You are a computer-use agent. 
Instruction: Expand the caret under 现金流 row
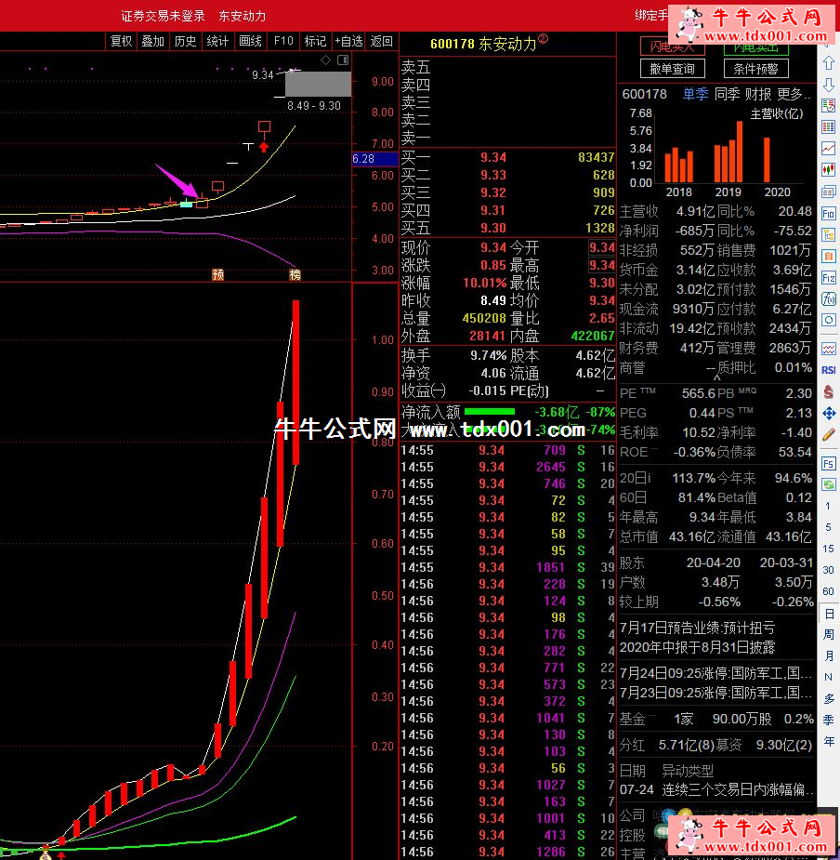point(716,377)
